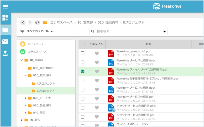Open the hamburger menu
This screenshot has height=127, width=204.
point(5,7)
